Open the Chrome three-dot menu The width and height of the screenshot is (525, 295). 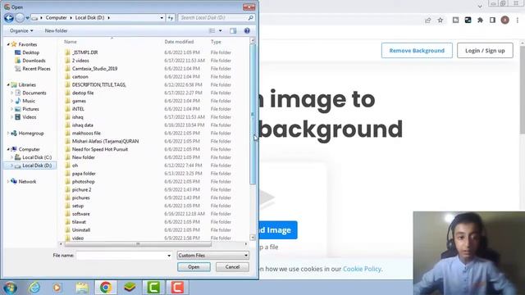click(x=518, y=20)
